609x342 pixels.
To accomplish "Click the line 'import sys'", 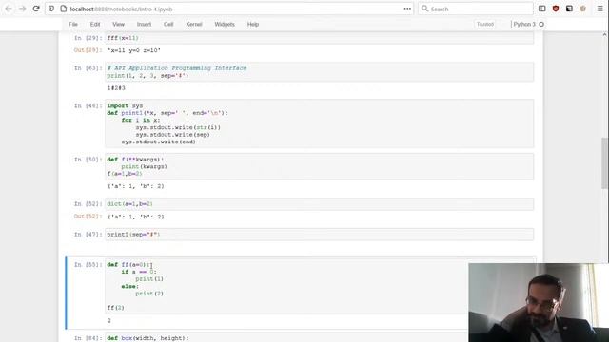I will [x=125, y=105].
